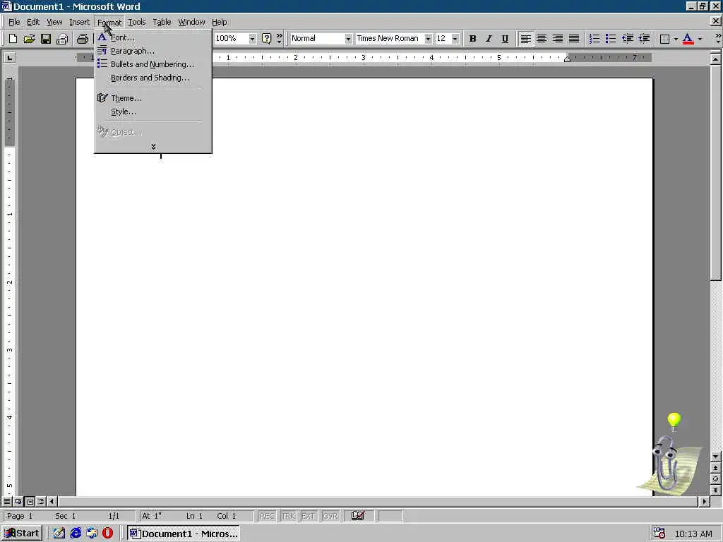Open the Tools menu
This screenshot has height=542, width=723.
click(x=136, y=22)
